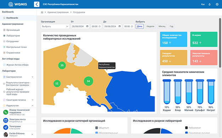Click the WQMIS logo icon
The height and width of the screenshot is (138, 222).
(x=11, y=4)
